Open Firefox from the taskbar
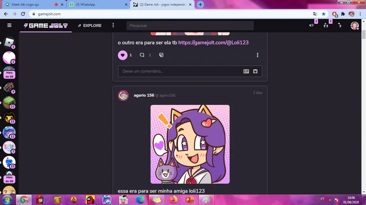 (173, 200)
